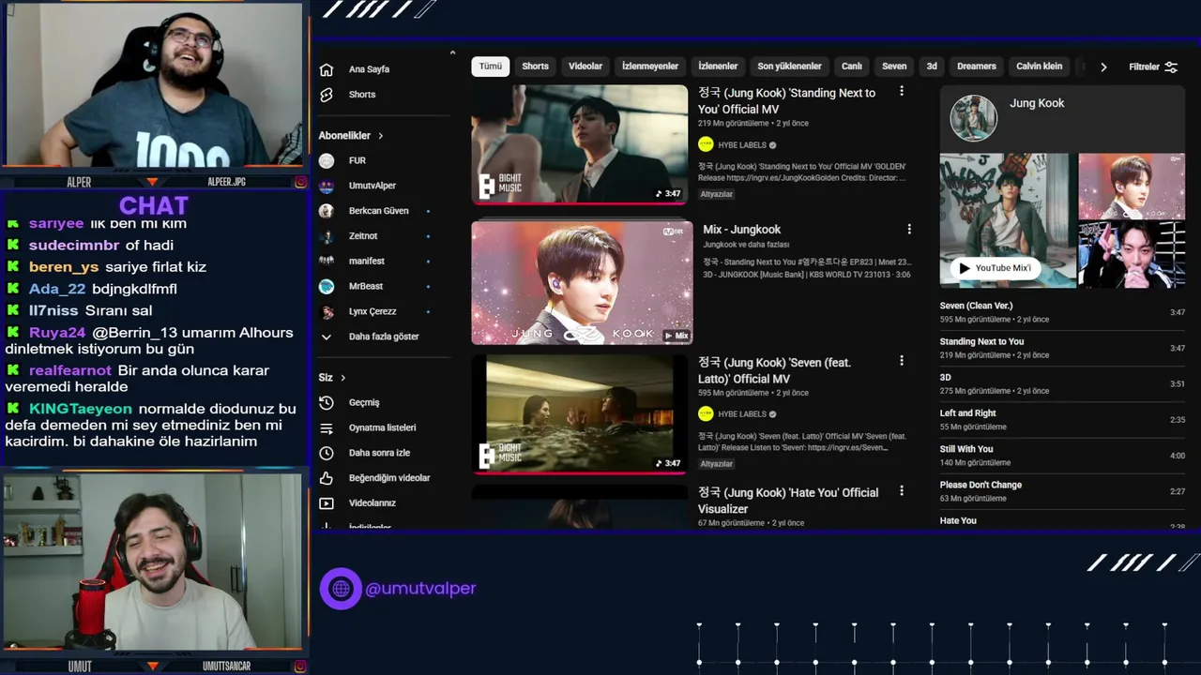The width and height of the screenshot is (1201, 675).
Task: Open the Filtreler filter sliders icon
Action: coord(1171,67)
